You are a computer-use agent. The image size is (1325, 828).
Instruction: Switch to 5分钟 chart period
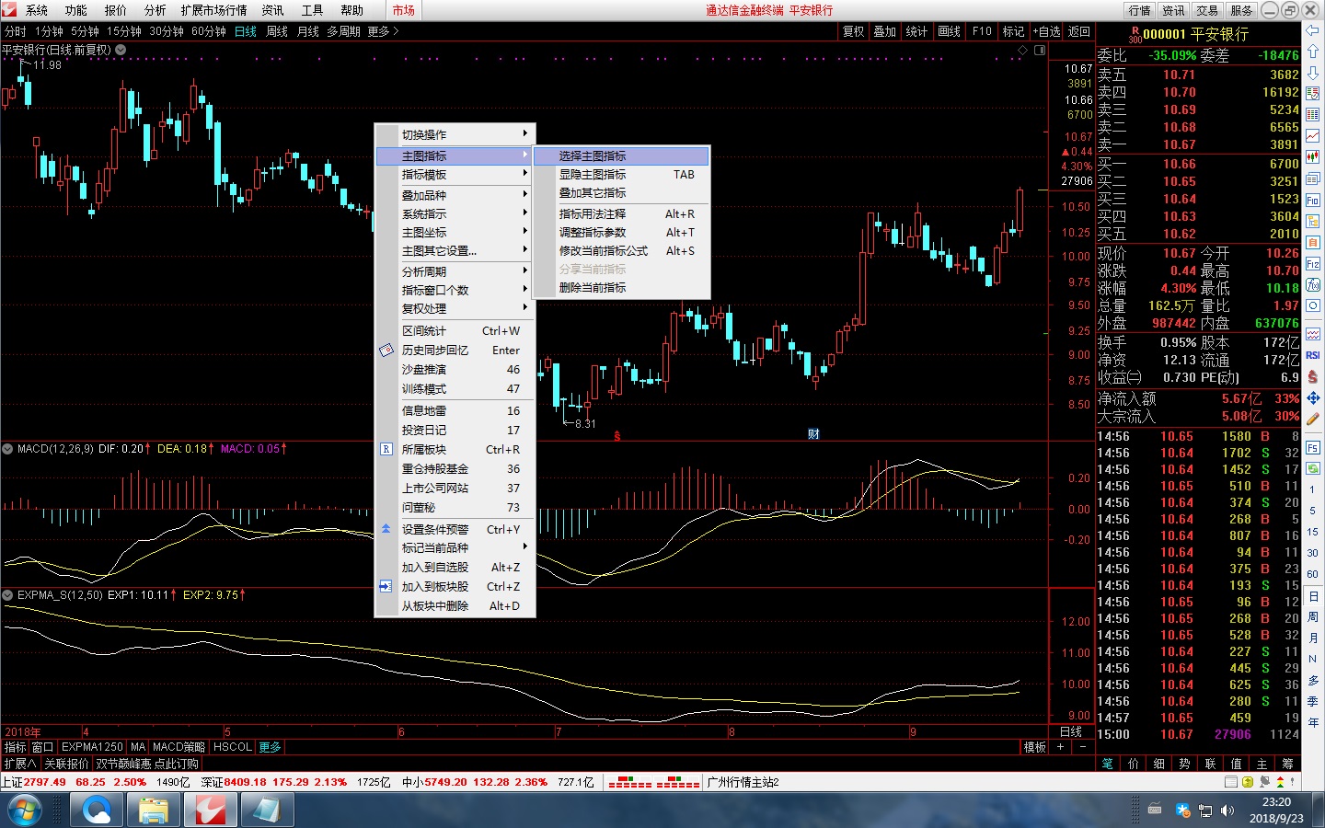86,31
